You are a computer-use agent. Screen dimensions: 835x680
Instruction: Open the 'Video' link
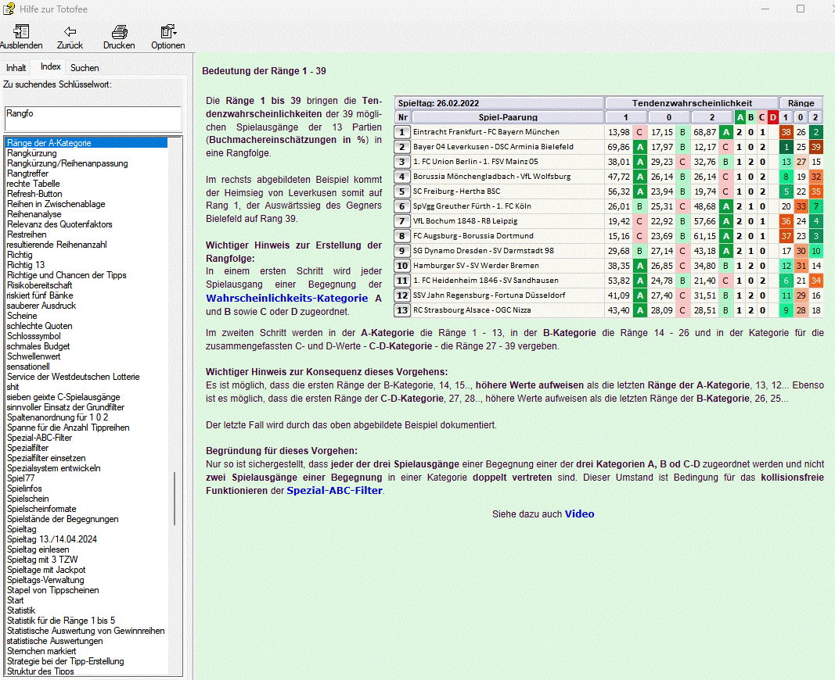(579, 514)
